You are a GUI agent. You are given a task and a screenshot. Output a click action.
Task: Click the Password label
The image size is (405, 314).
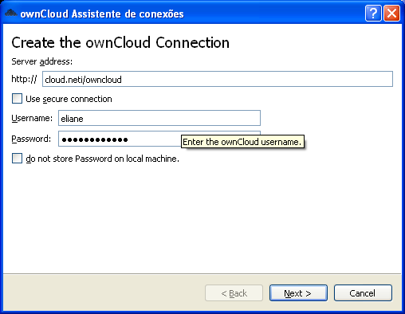(x=31, y=139)
